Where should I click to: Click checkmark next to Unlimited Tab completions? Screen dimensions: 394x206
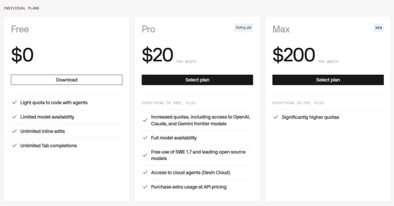click(14, 146)
